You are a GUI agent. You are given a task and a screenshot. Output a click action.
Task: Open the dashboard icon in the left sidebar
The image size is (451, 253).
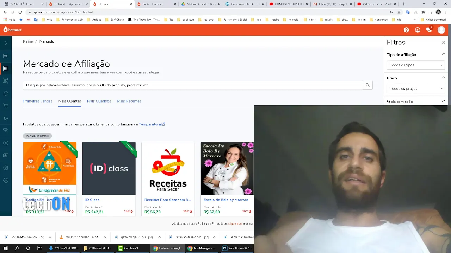(6, 56)
